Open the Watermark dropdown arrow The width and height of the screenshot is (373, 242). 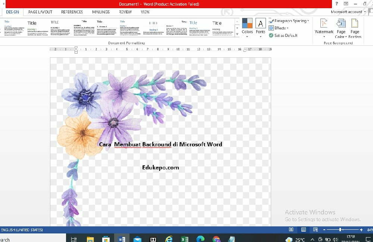click(x=324, y=36)
